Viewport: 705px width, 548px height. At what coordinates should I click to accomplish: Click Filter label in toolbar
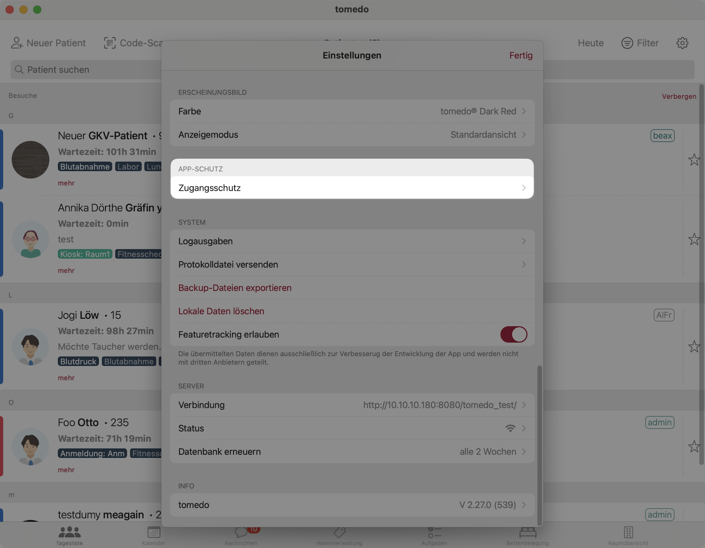click(x=647, y=43)
